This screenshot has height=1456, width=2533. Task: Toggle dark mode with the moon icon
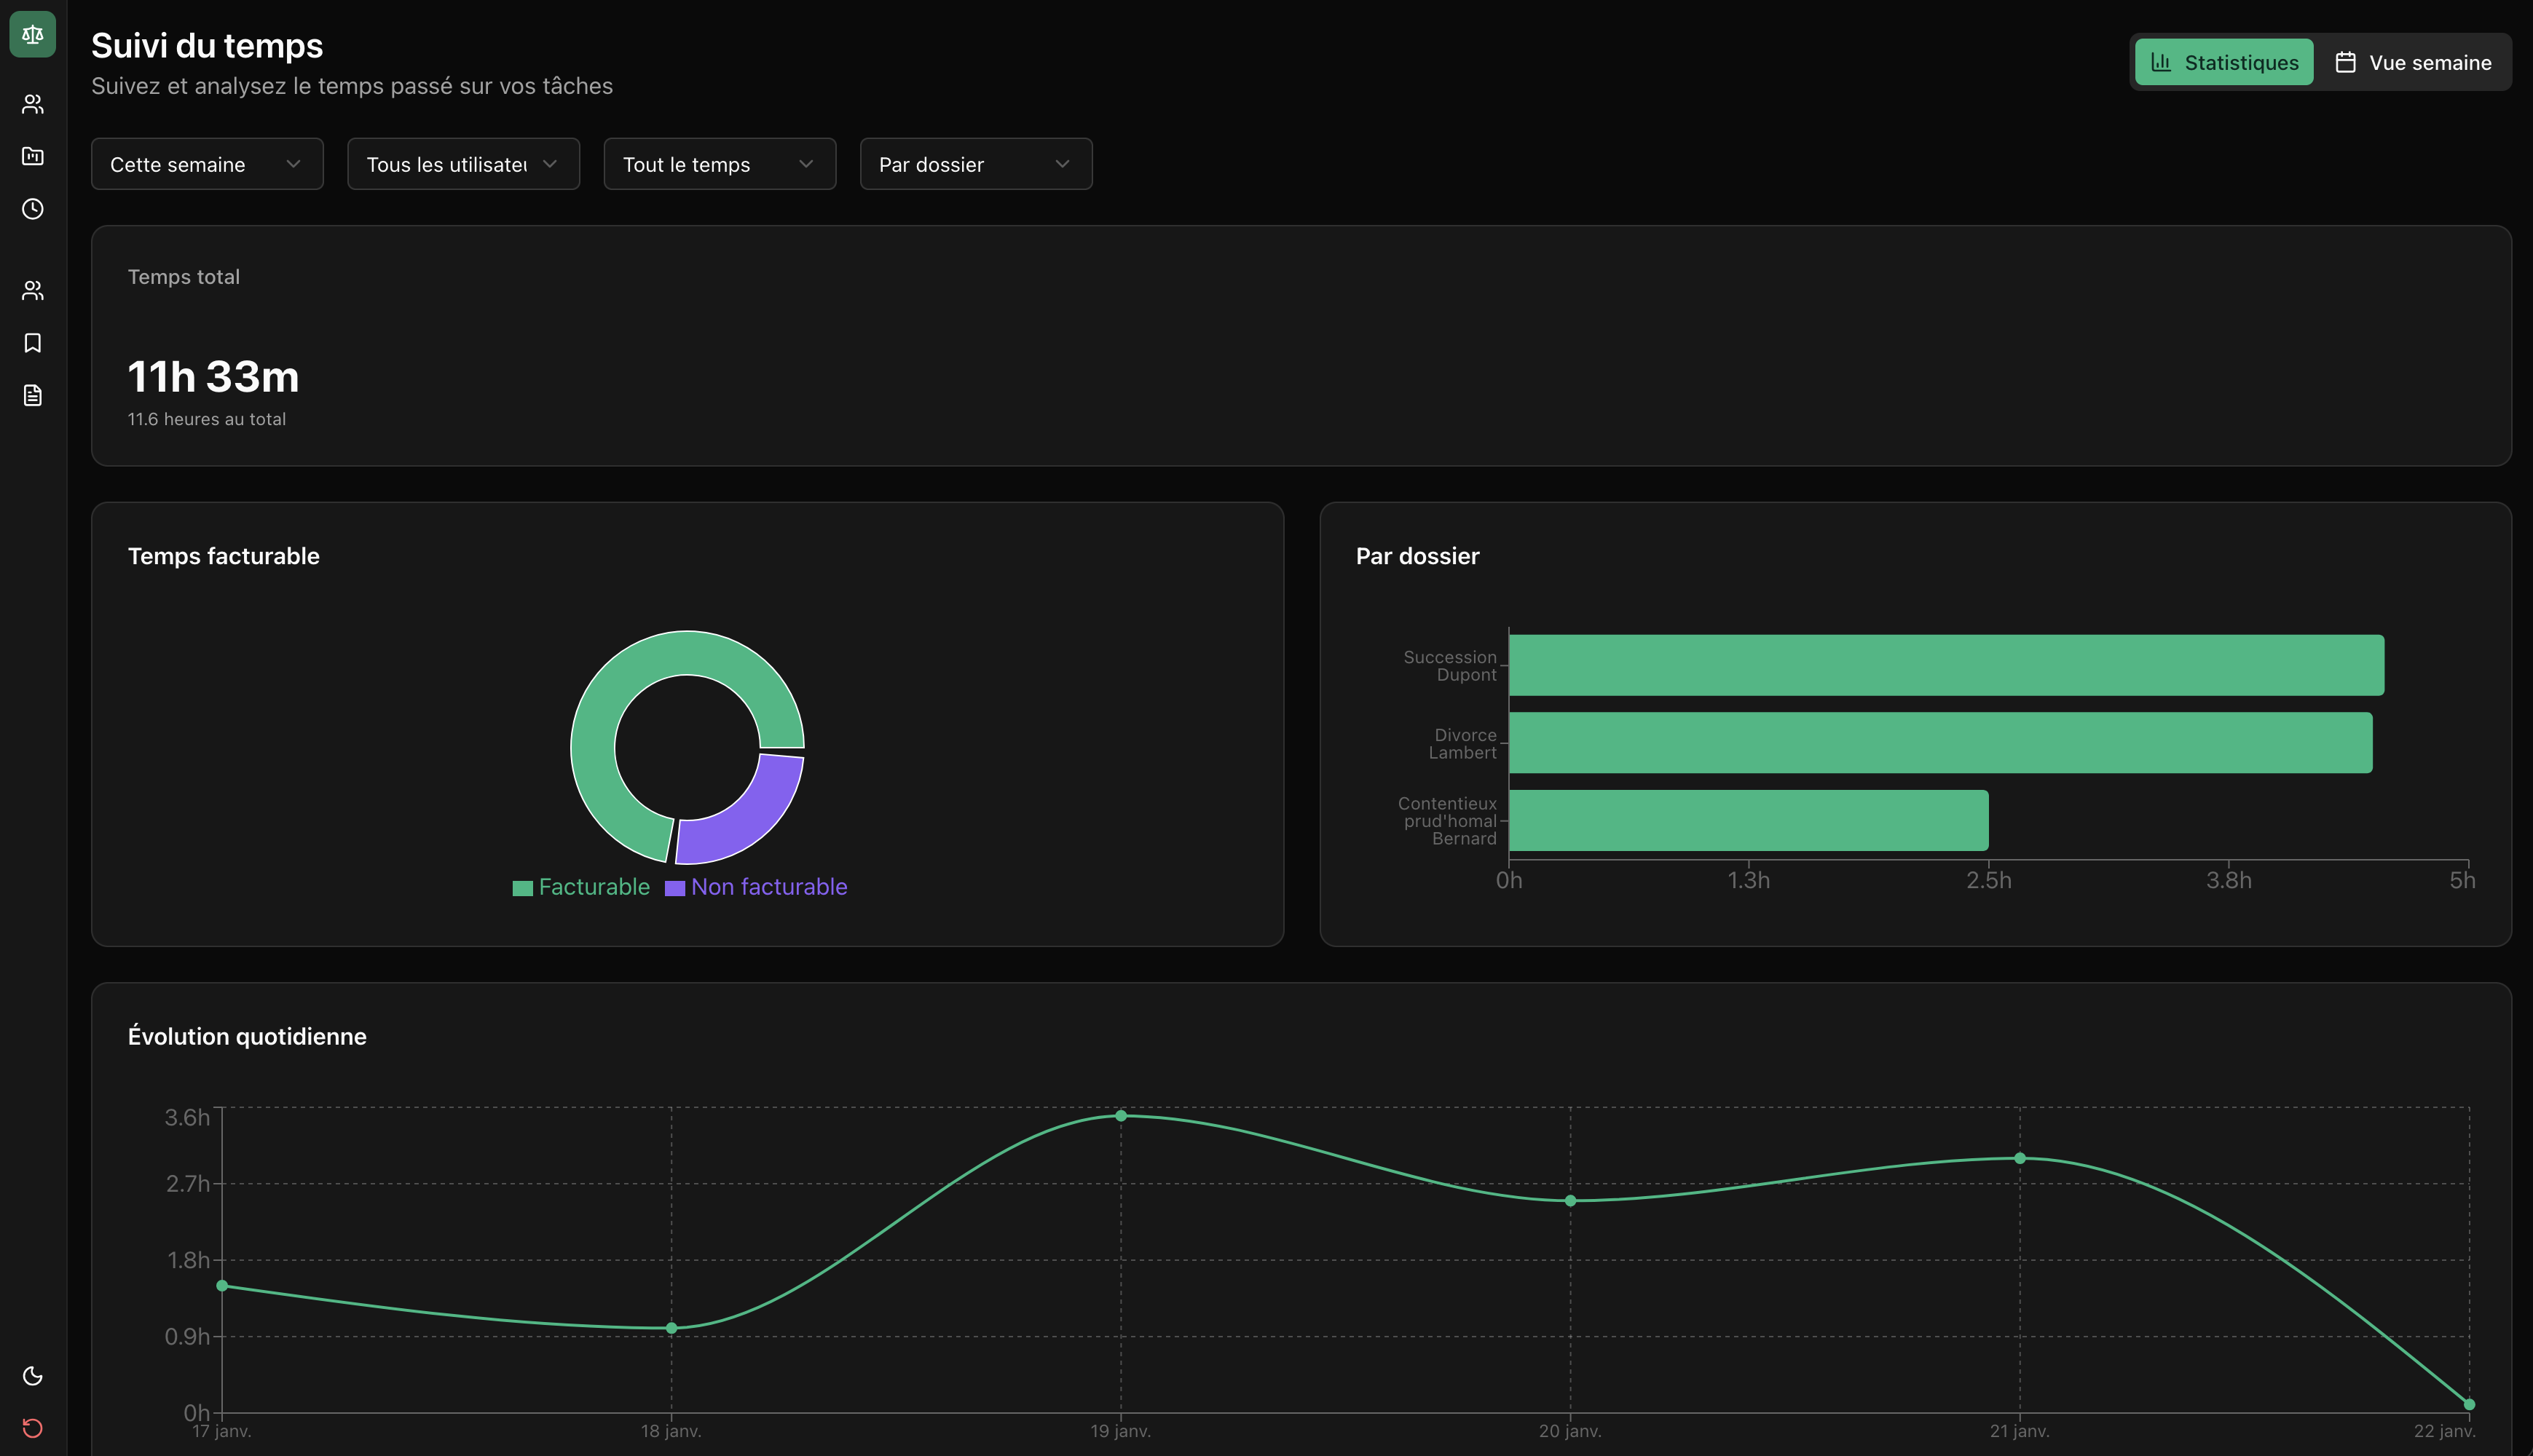pyautogui.click(x=32, y=1376)
